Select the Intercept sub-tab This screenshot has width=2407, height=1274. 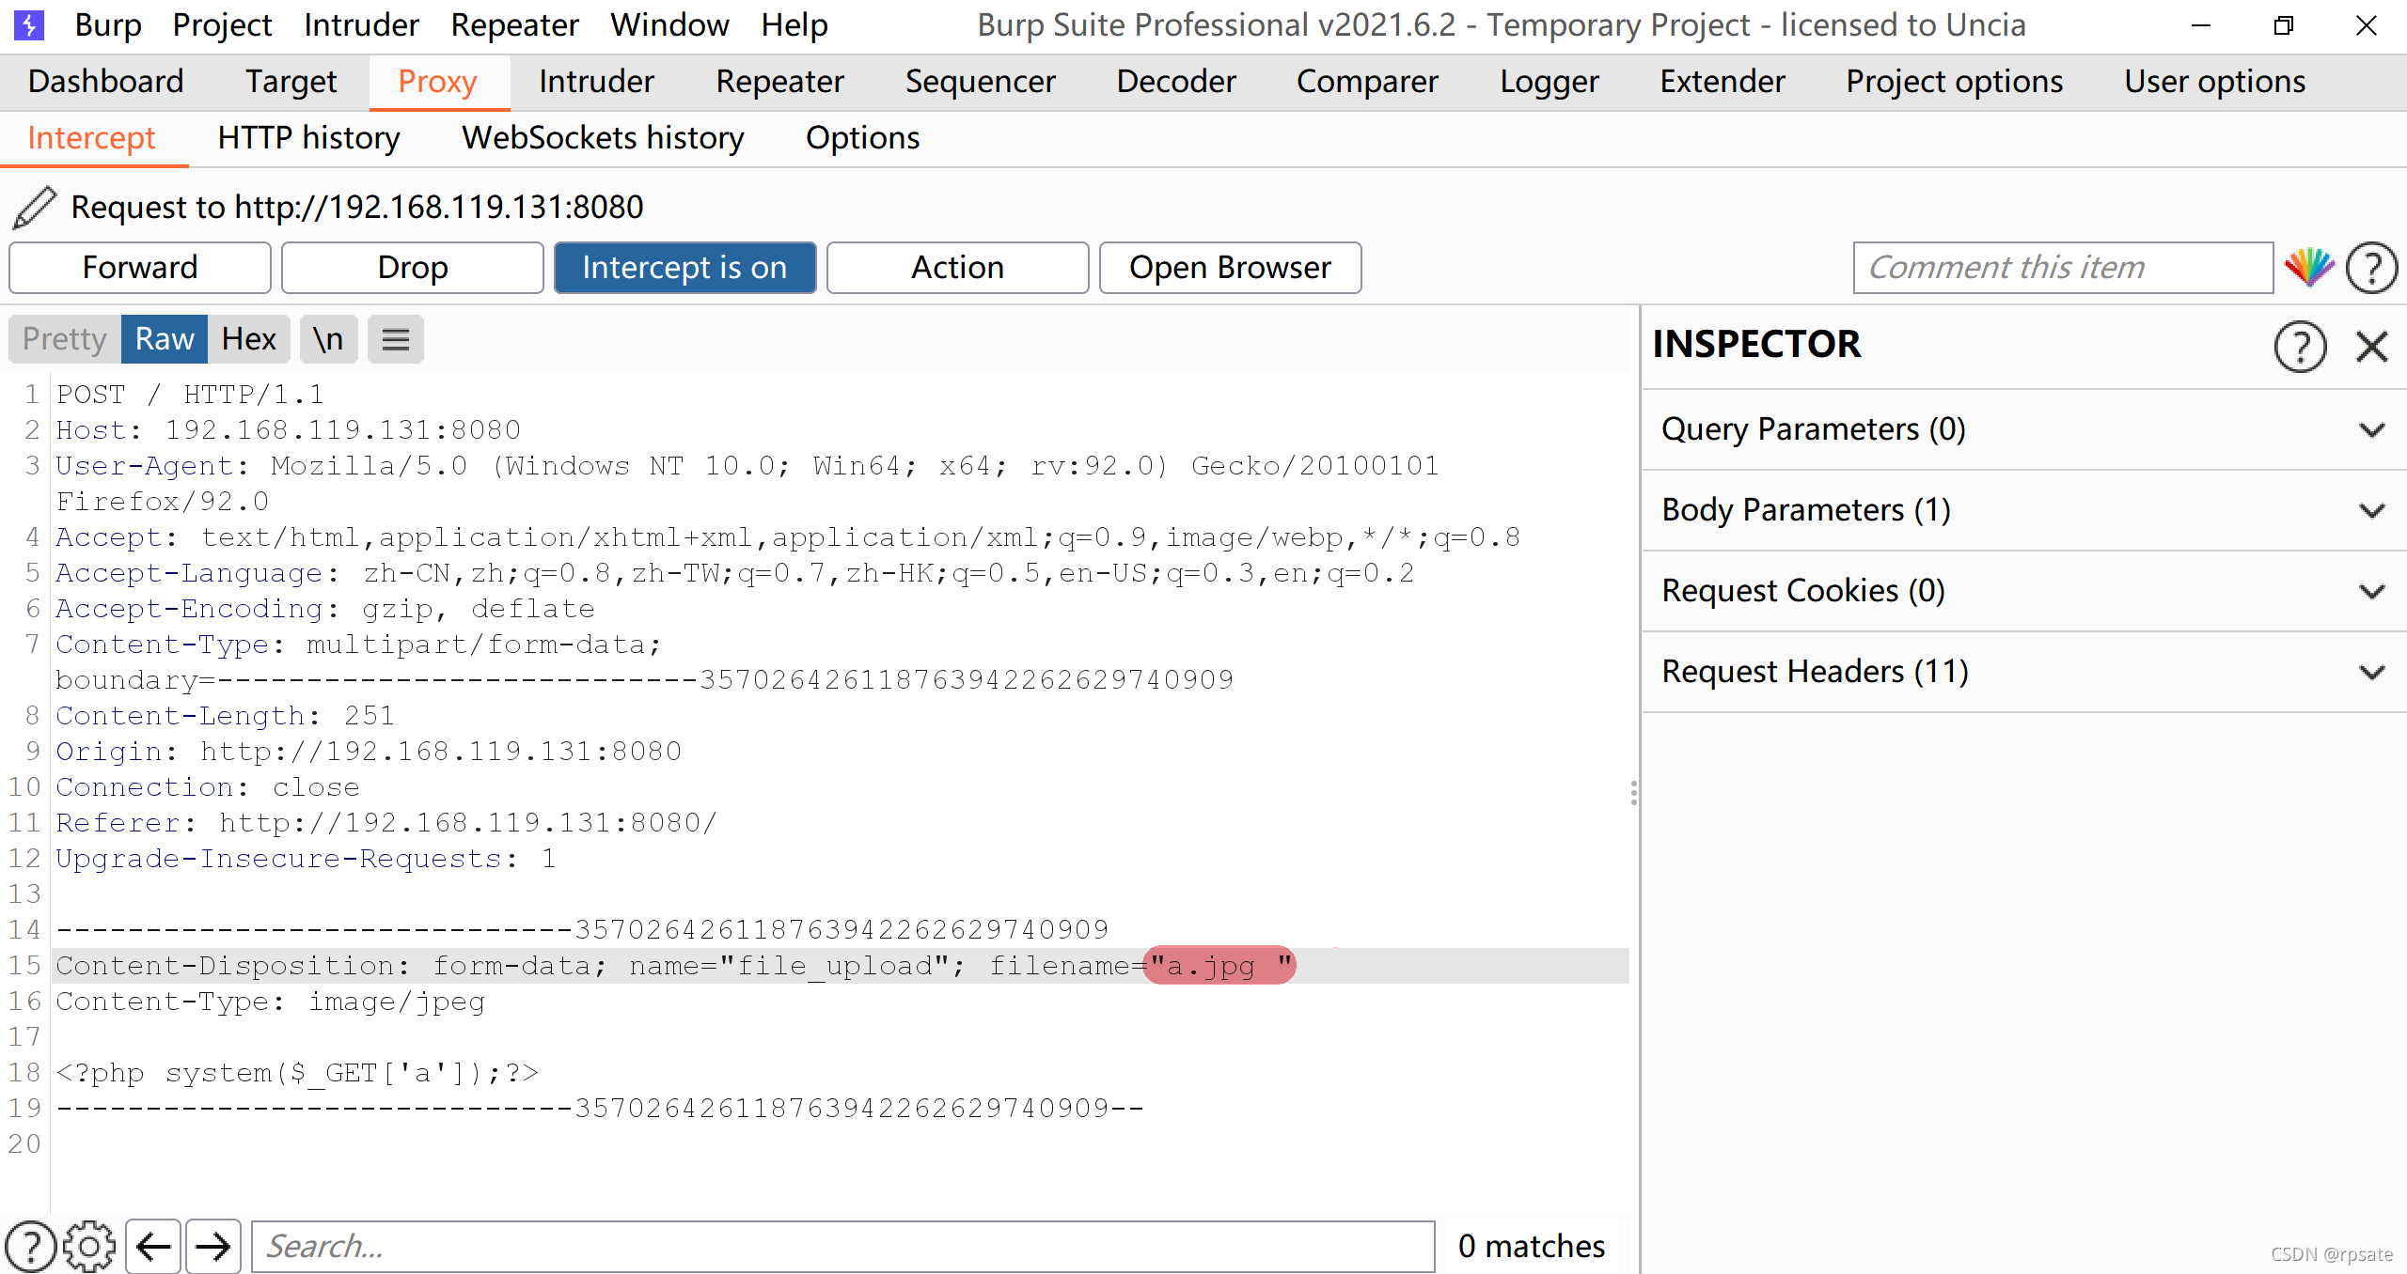coord(92,138)
